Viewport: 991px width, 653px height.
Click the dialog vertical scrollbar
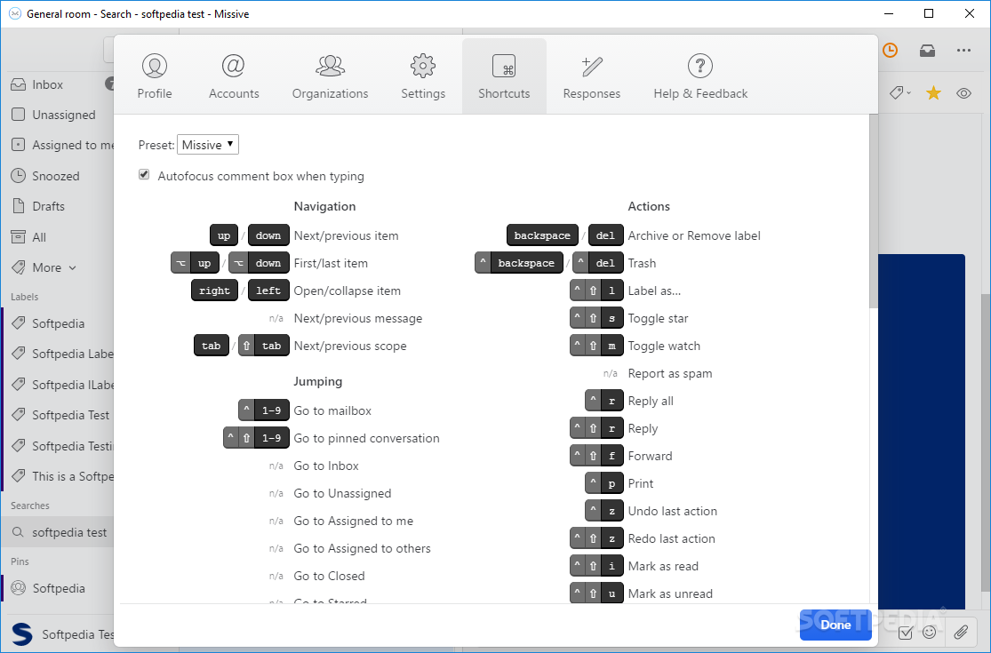point(874,211)
